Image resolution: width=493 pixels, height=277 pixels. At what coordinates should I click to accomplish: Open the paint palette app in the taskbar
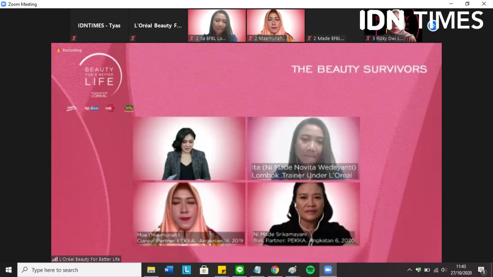tap(292, 270)
